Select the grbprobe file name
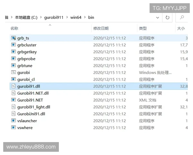Image resolution: width=193 pixels, height=155 pixels. coord(26,59)
